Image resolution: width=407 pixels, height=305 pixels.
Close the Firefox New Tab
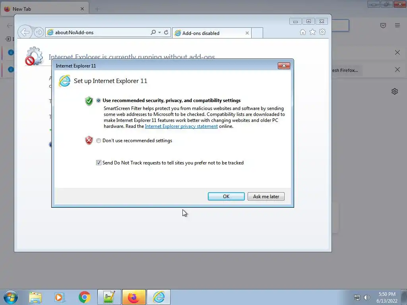point(82,9)
